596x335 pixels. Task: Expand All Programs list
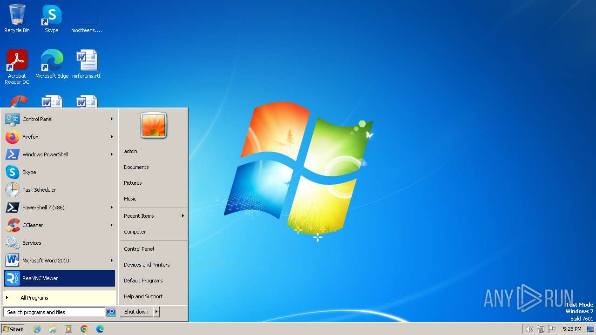click(x=60, y=298)
